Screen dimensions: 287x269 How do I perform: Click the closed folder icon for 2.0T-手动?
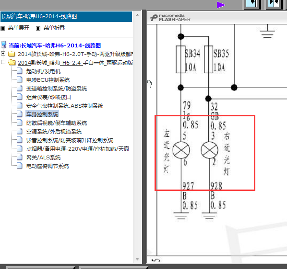[x=12, y=54]
